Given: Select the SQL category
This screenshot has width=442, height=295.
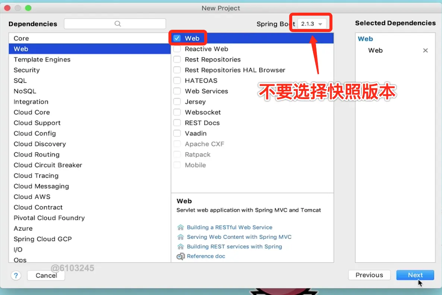Looking at the screenshot, I should pyautogui.click(x=90, y=80).
